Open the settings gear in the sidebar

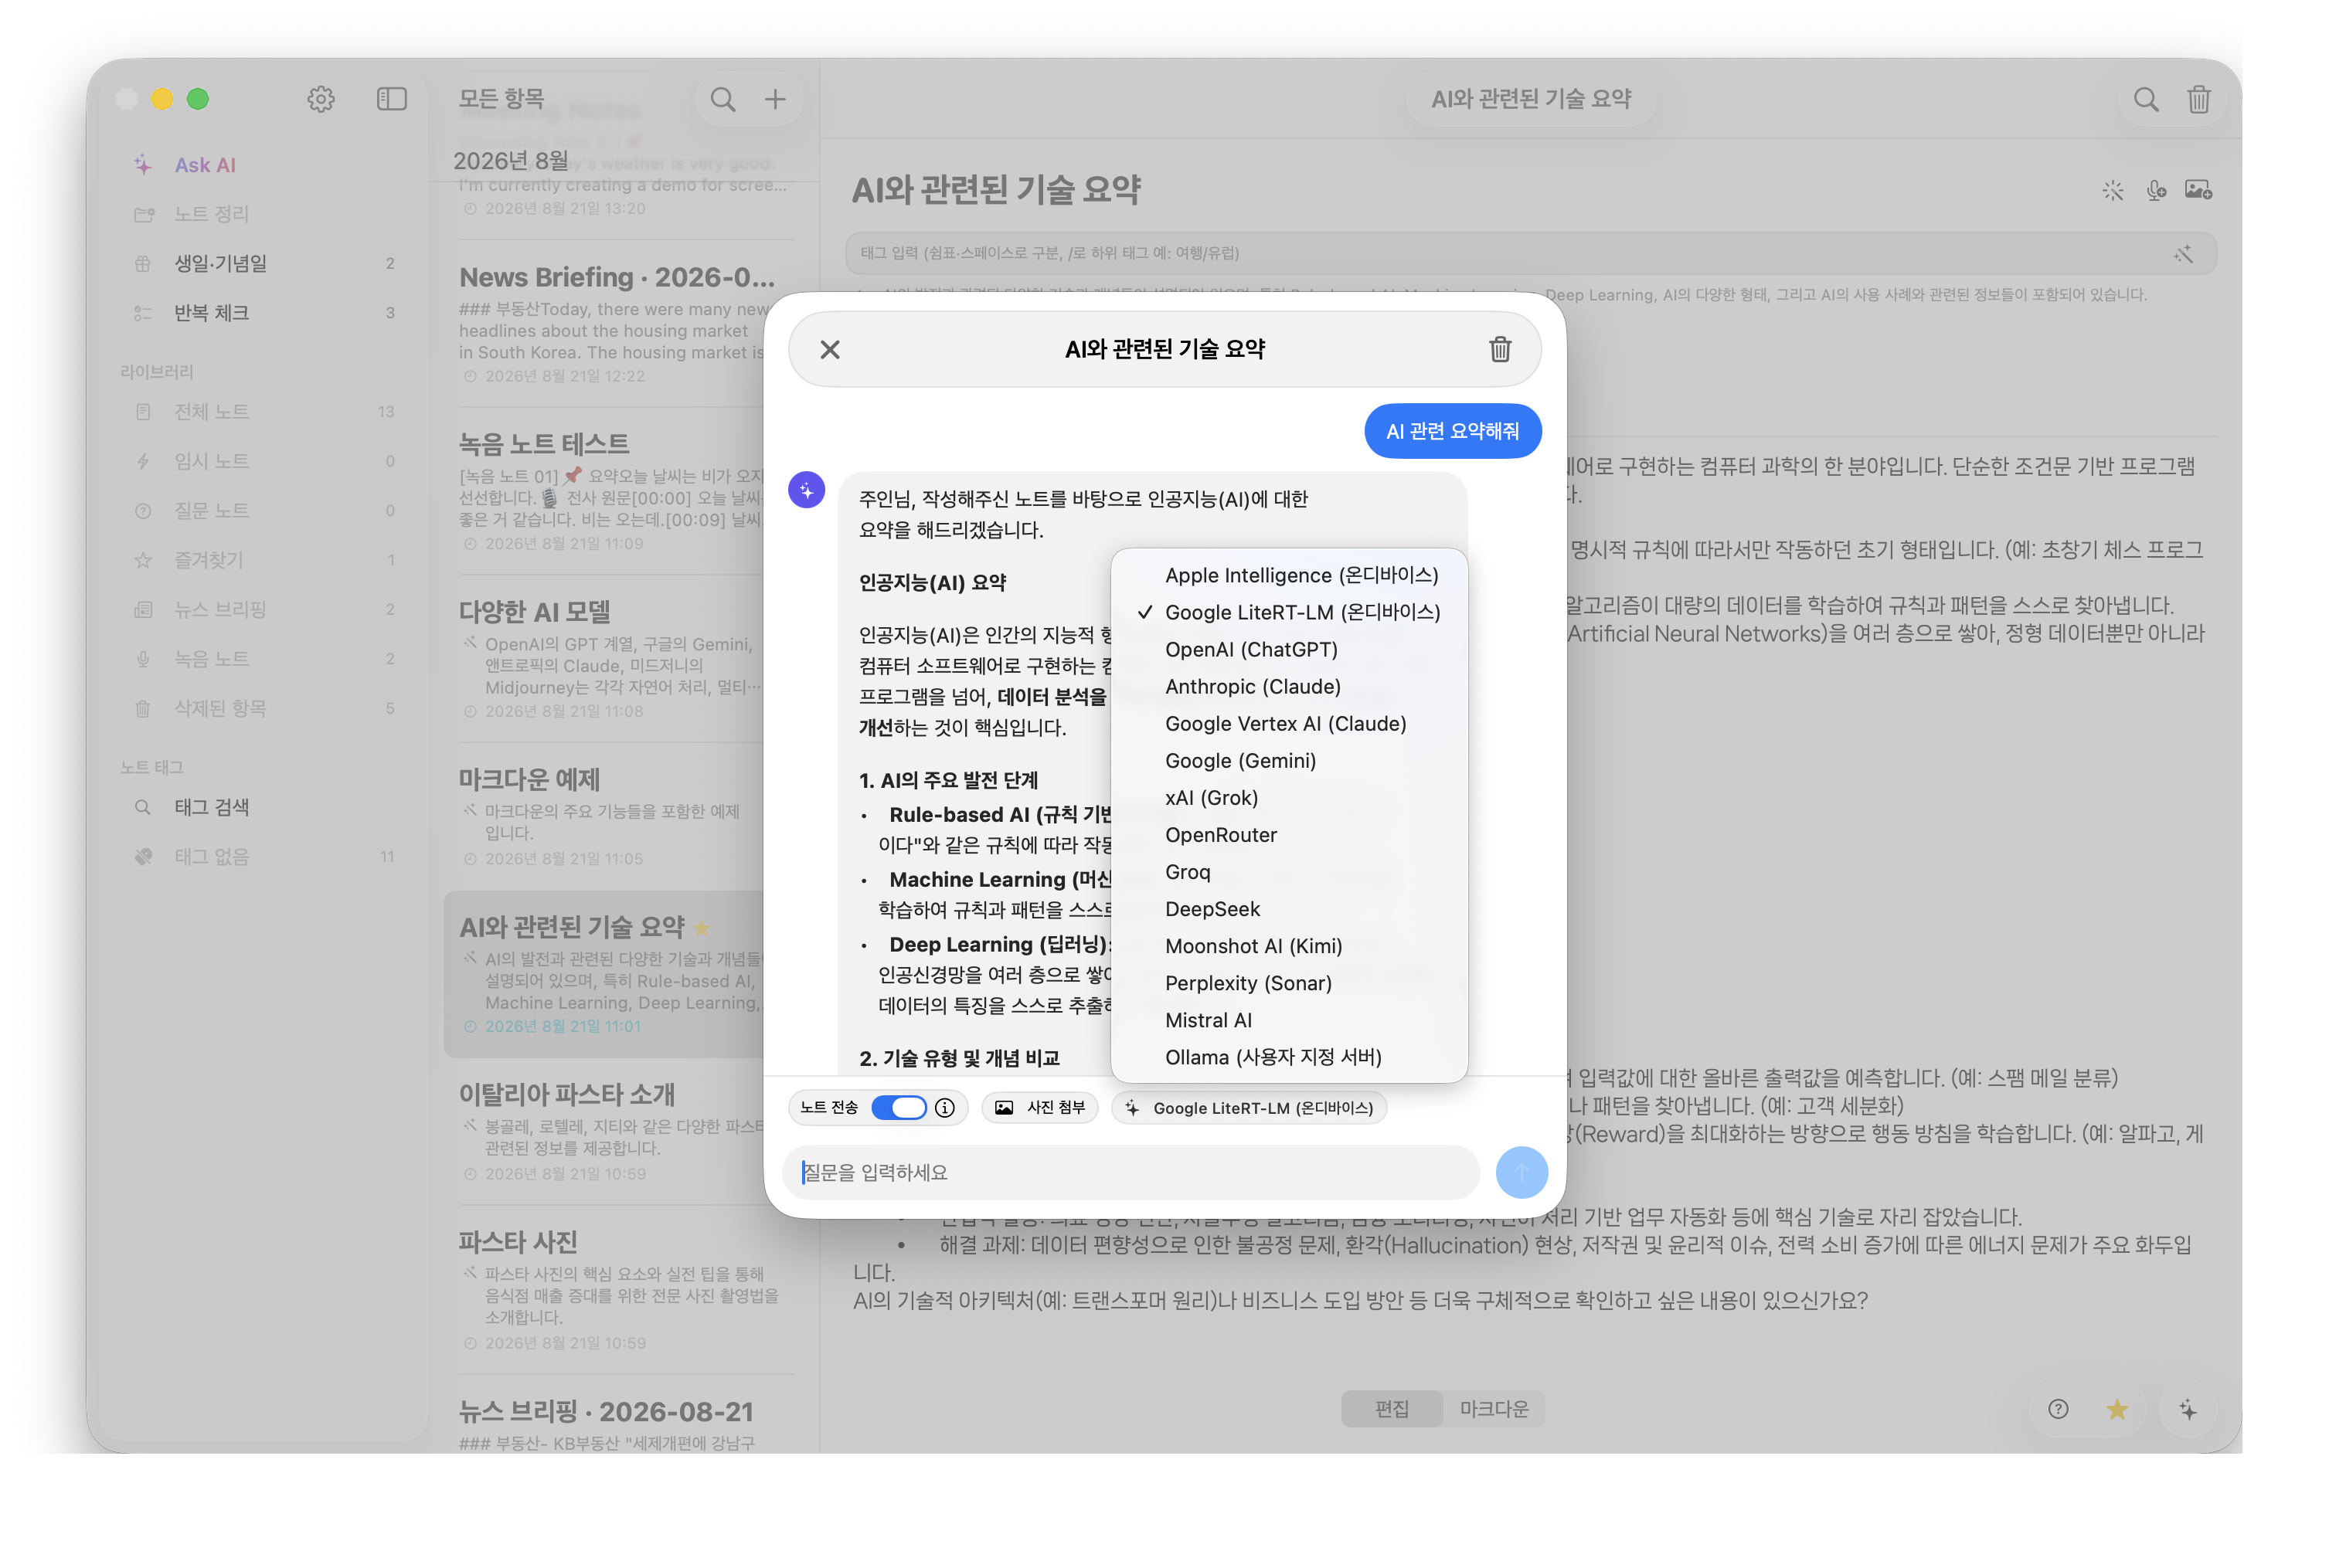click(x=320, y=99)
